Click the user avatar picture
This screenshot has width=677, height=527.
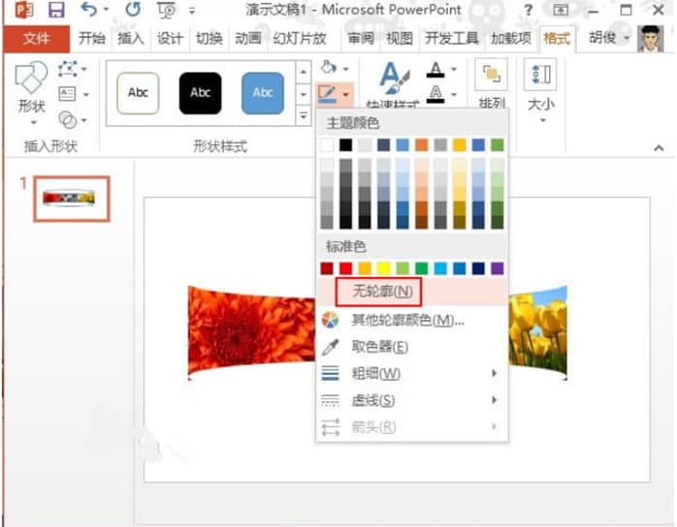[x=650, y=39]
